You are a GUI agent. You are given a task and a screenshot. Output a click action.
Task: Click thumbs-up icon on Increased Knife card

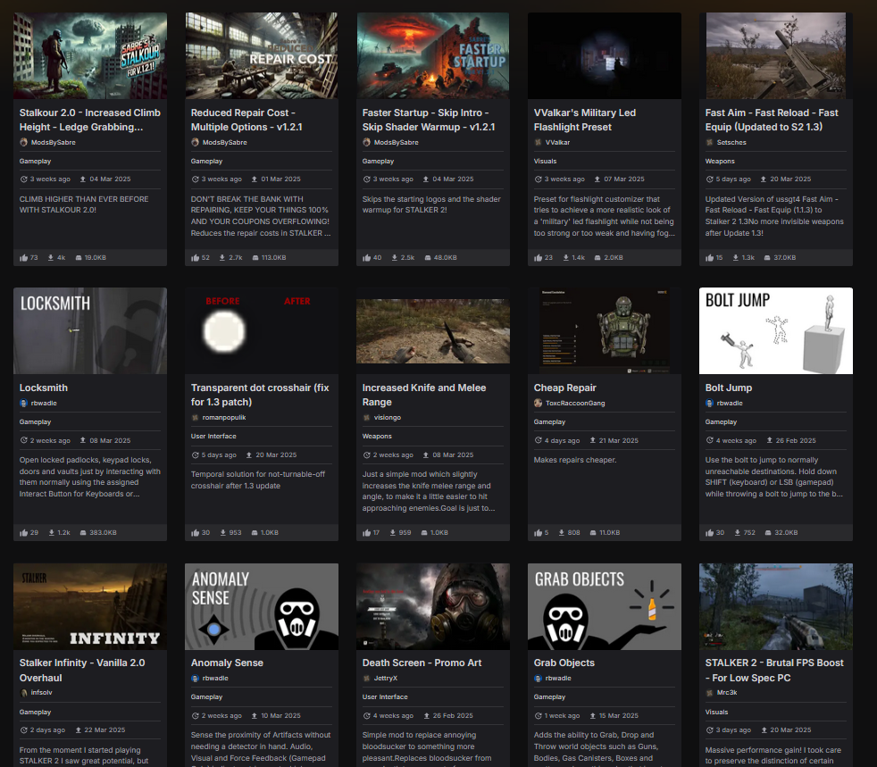[366, 533]
